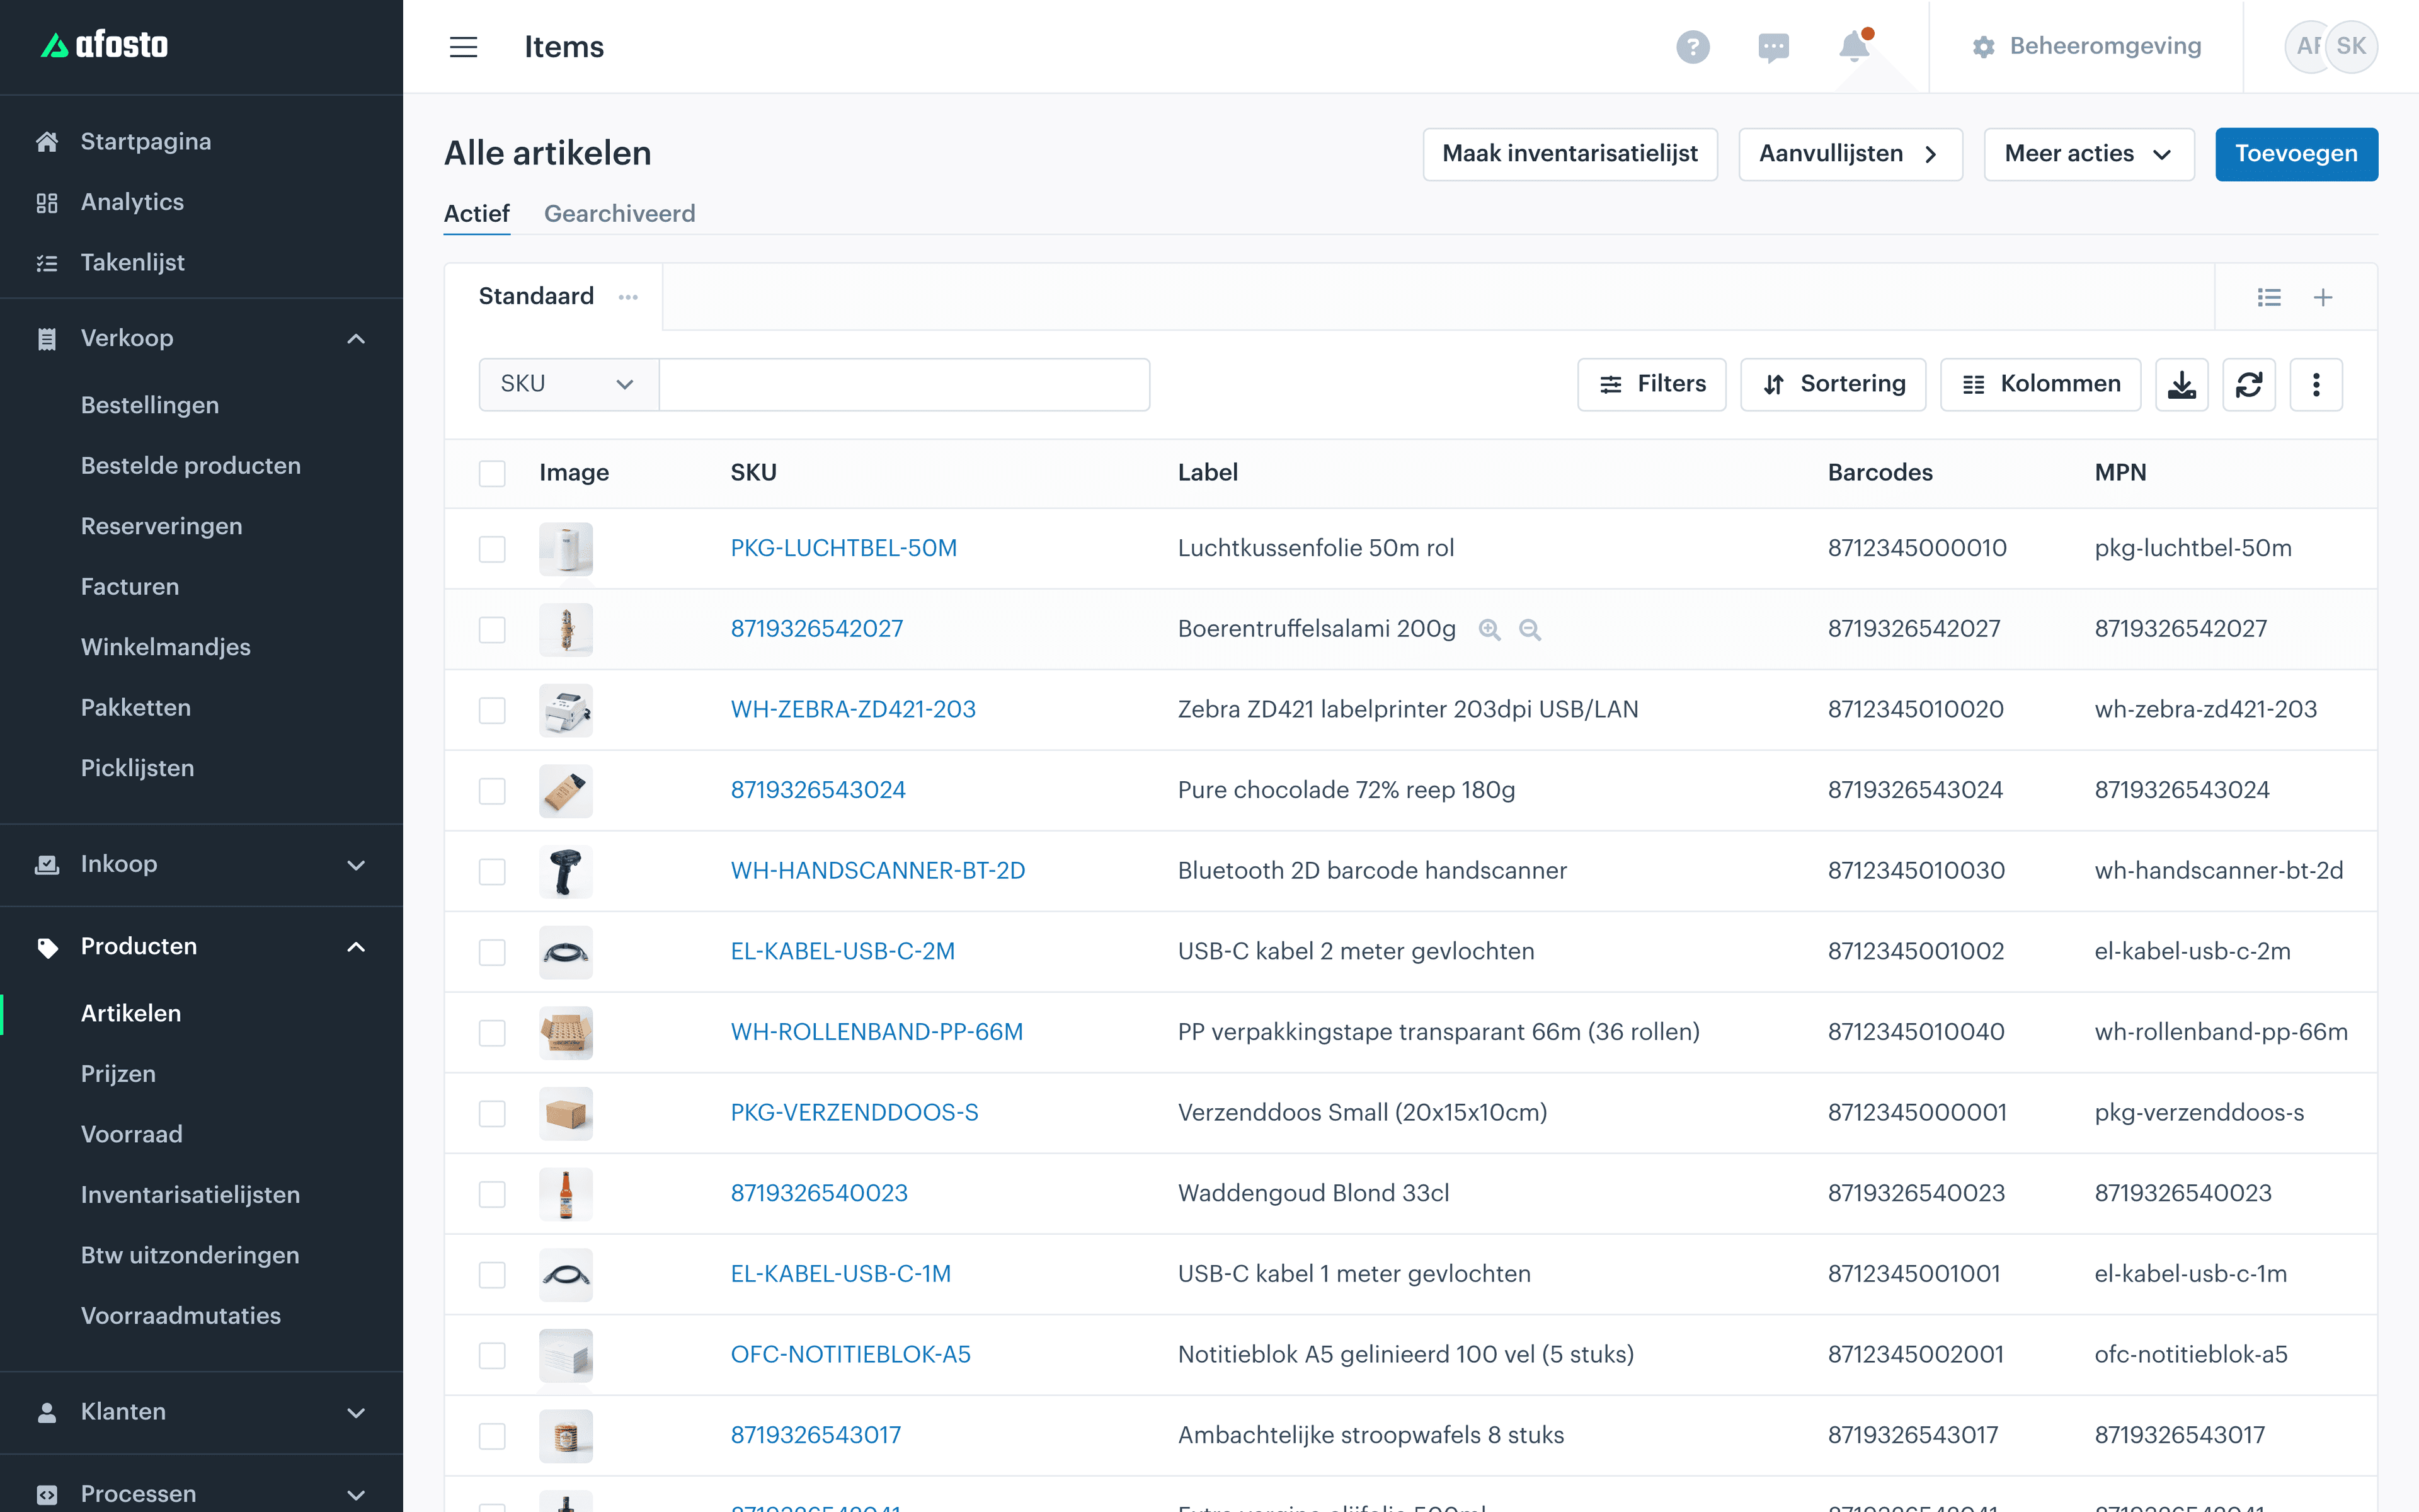Open the help question mark icon

(x=1692, y=47)
